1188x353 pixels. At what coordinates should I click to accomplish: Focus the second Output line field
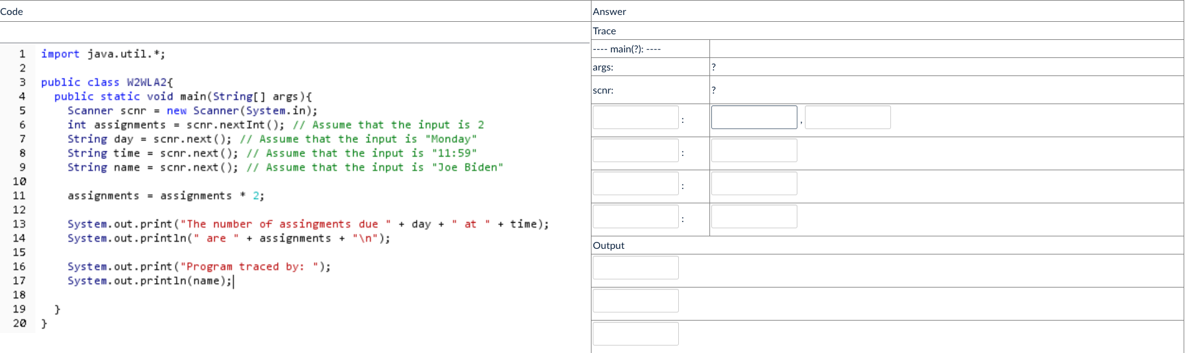[635, 301]
